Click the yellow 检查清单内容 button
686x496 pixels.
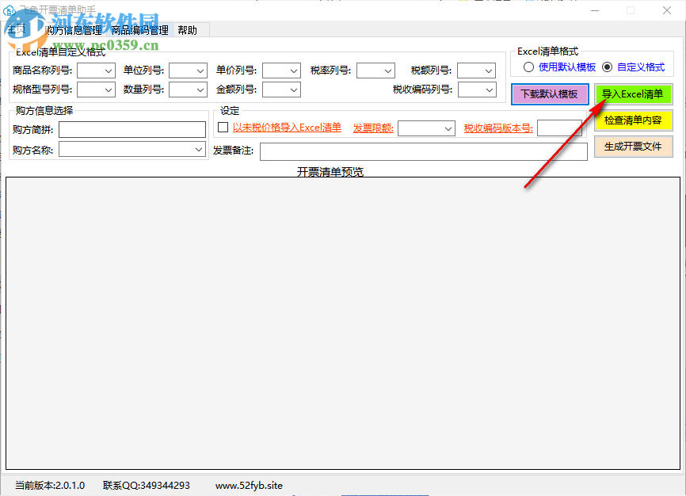coord(633,120)
